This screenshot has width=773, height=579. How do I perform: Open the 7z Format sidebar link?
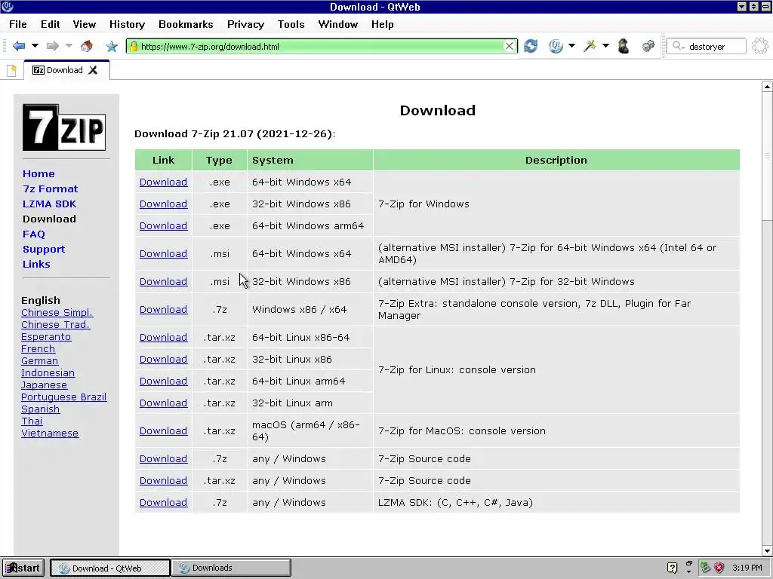(51, 189)
